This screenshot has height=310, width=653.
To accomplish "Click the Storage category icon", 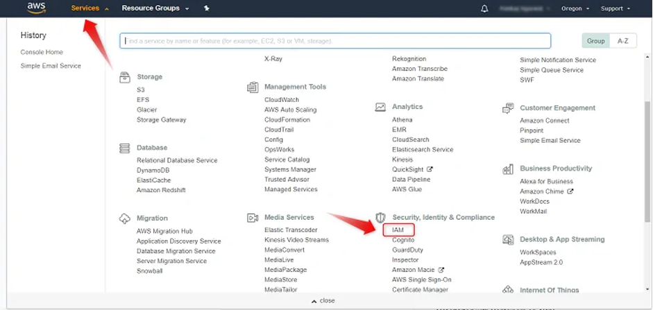I will (125, 78).
